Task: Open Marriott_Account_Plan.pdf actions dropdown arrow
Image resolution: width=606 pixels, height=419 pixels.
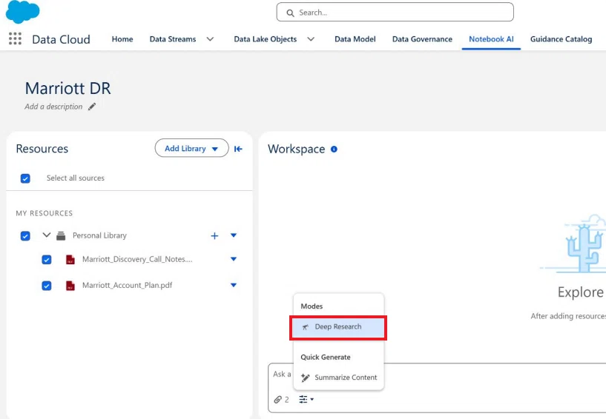Action: click(234, 285)
